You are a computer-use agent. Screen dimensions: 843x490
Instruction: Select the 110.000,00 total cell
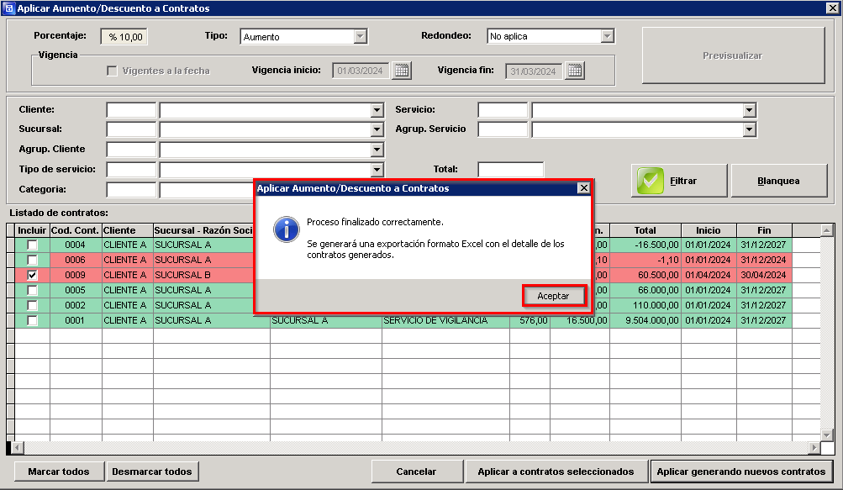pos(645,305)
